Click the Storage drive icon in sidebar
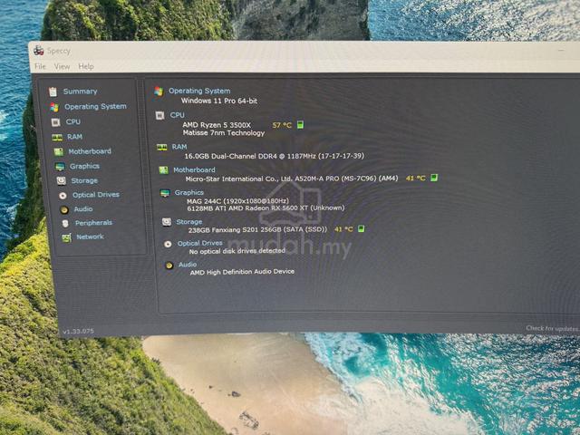 [62, 180]
